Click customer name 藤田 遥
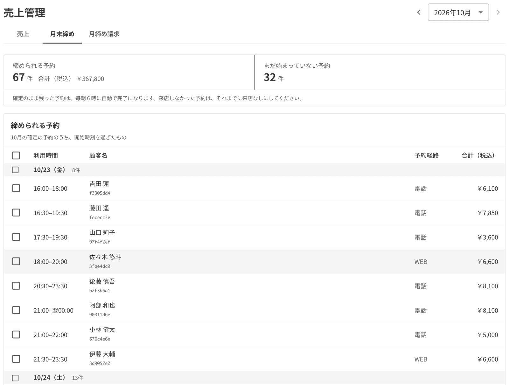 point(99,208)
